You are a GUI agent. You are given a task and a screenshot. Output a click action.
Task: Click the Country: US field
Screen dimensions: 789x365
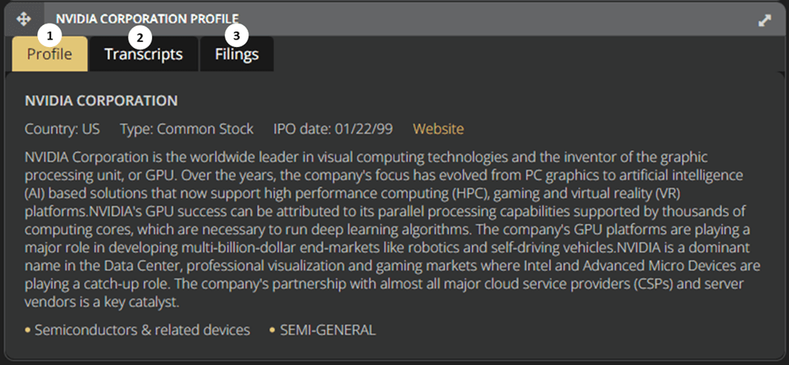pyautogui.click(x=62, y=129)
